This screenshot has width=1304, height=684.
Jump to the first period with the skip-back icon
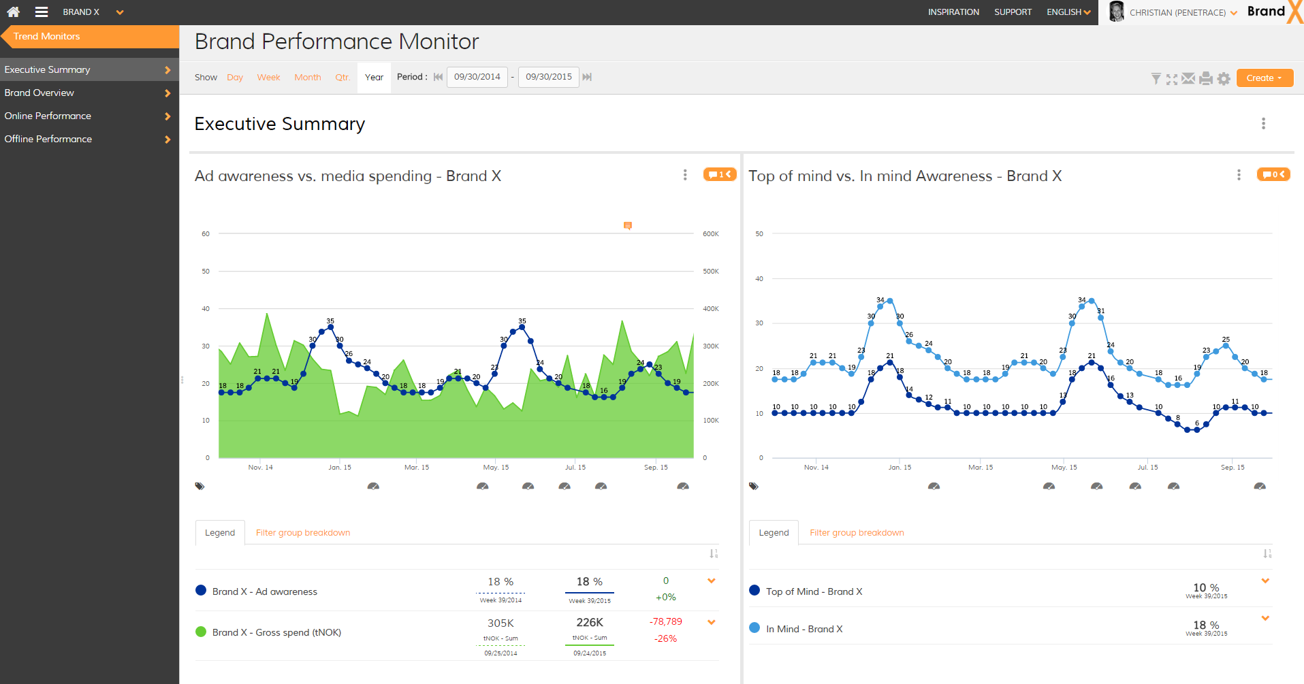click(x=438, y=77)
